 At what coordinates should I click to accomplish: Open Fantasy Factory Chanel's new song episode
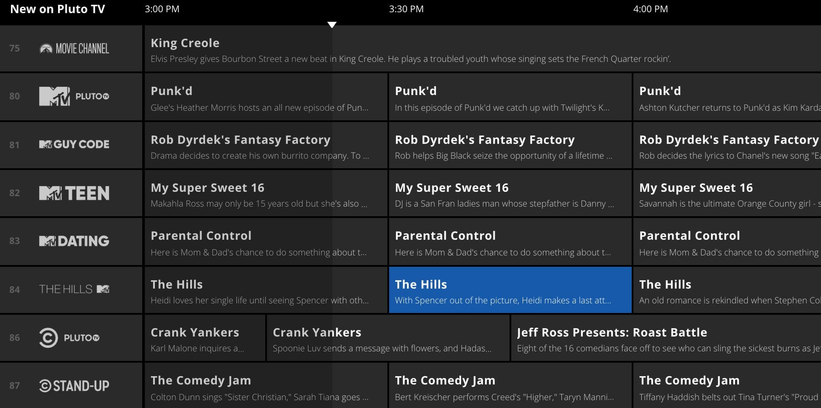click(x=727, y=145)
